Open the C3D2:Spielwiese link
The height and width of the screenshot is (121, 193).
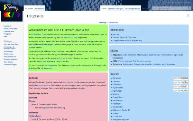(48, 61)
